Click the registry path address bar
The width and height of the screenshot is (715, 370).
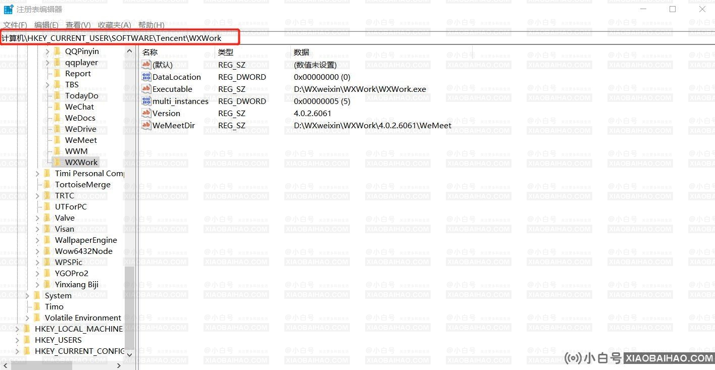click(357, 38)
